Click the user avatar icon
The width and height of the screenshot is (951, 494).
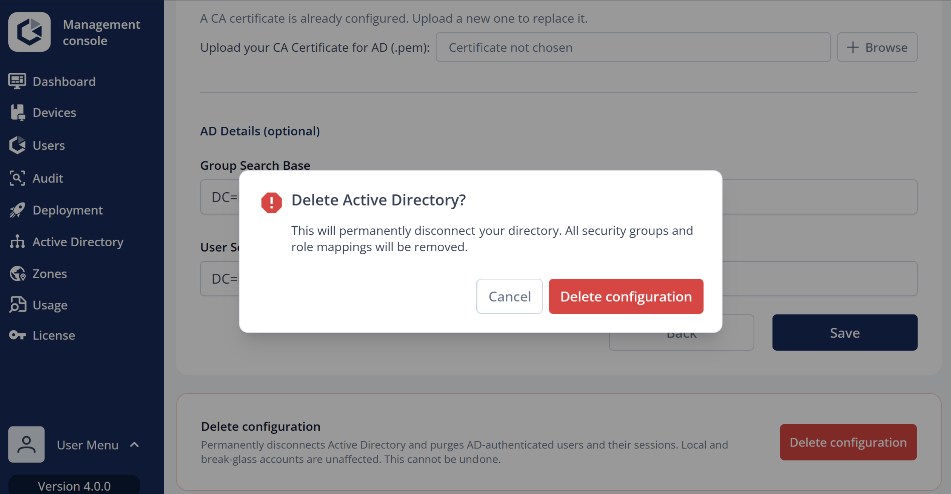coord(26,444)
